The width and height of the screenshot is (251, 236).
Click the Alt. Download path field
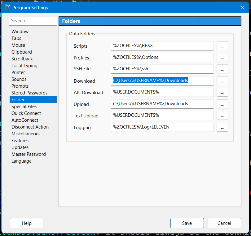coord(162,92)
